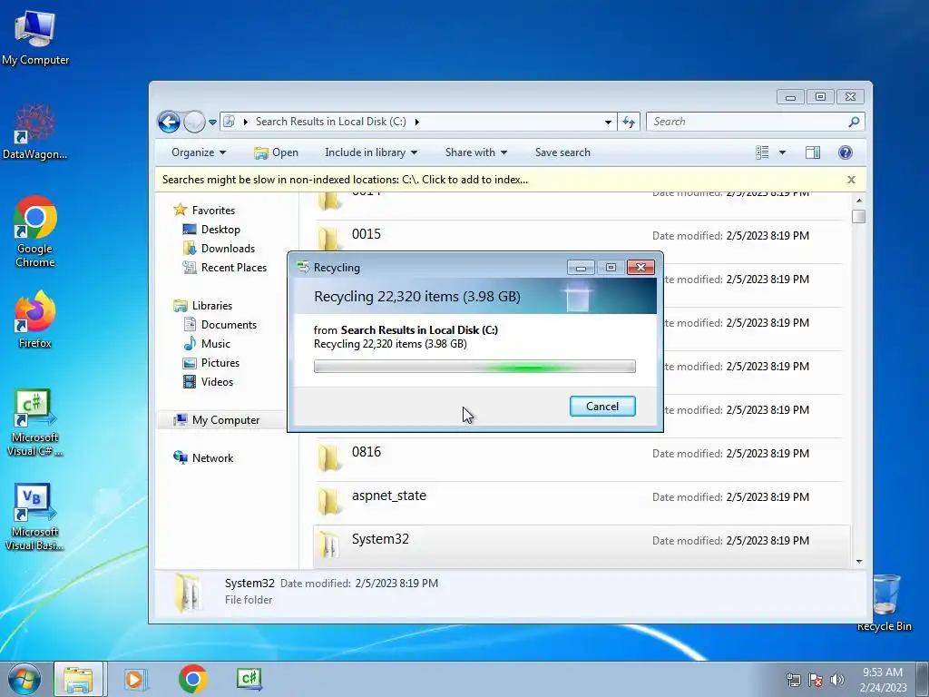
Task: Click Save search in toolbar
Action: click(562, 152)
